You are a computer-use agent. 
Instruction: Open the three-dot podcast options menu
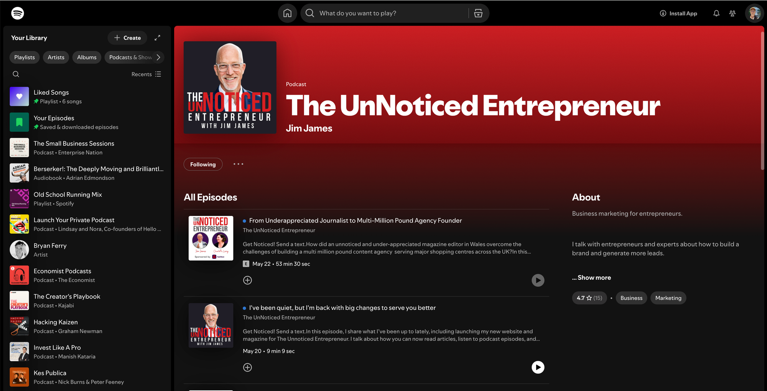click(238, 164)
